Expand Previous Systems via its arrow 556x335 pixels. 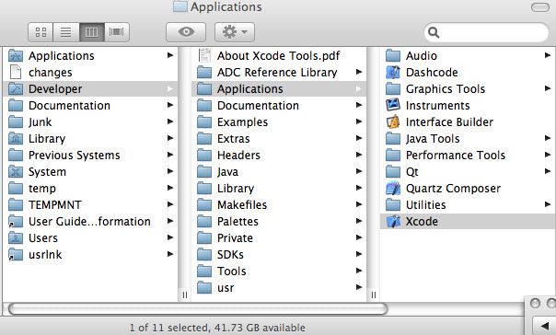(x=170, y=155)
